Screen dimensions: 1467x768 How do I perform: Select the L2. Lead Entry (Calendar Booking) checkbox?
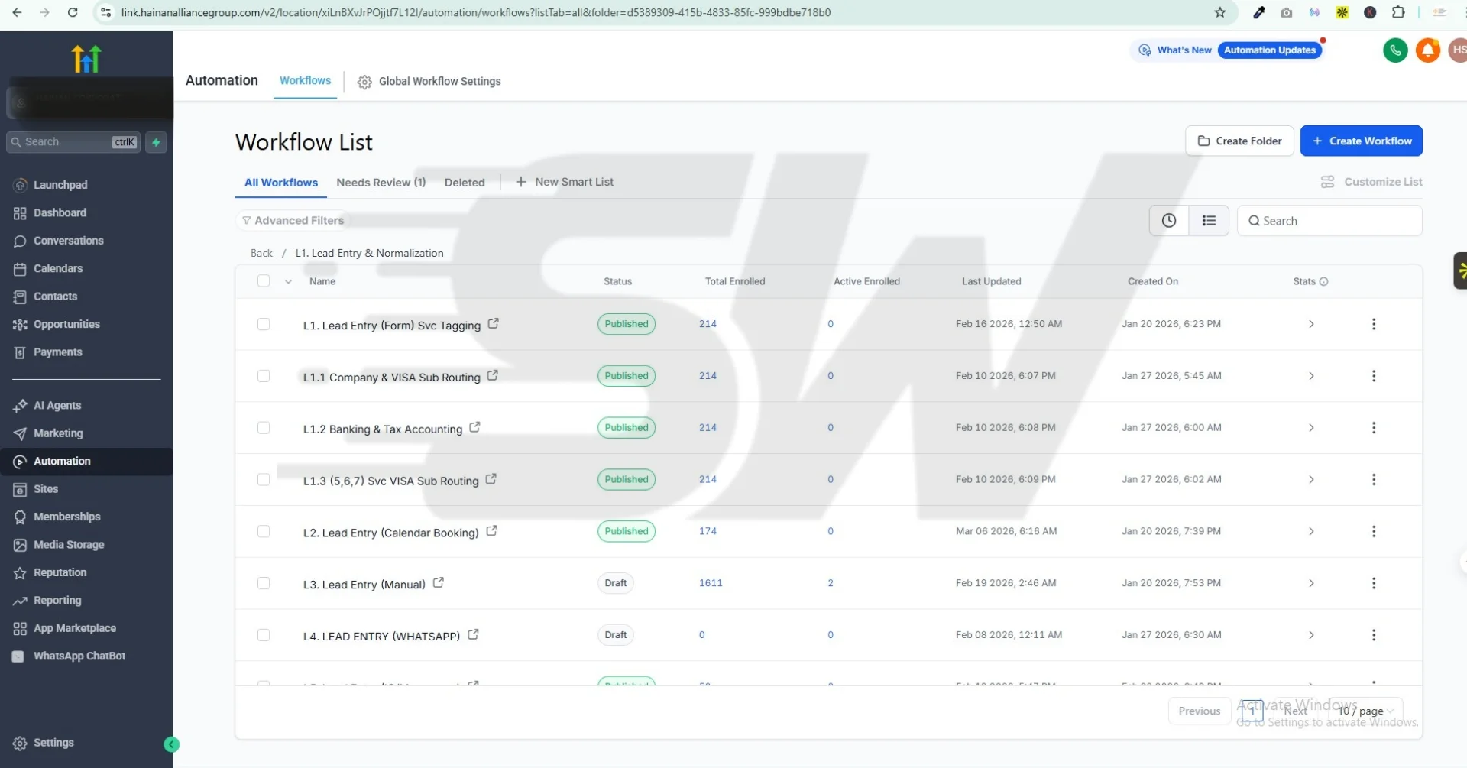tap(264, 531)
